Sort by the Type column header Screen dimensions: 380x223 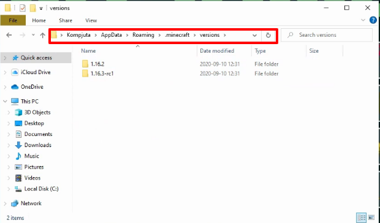click(x=260, y=51)
